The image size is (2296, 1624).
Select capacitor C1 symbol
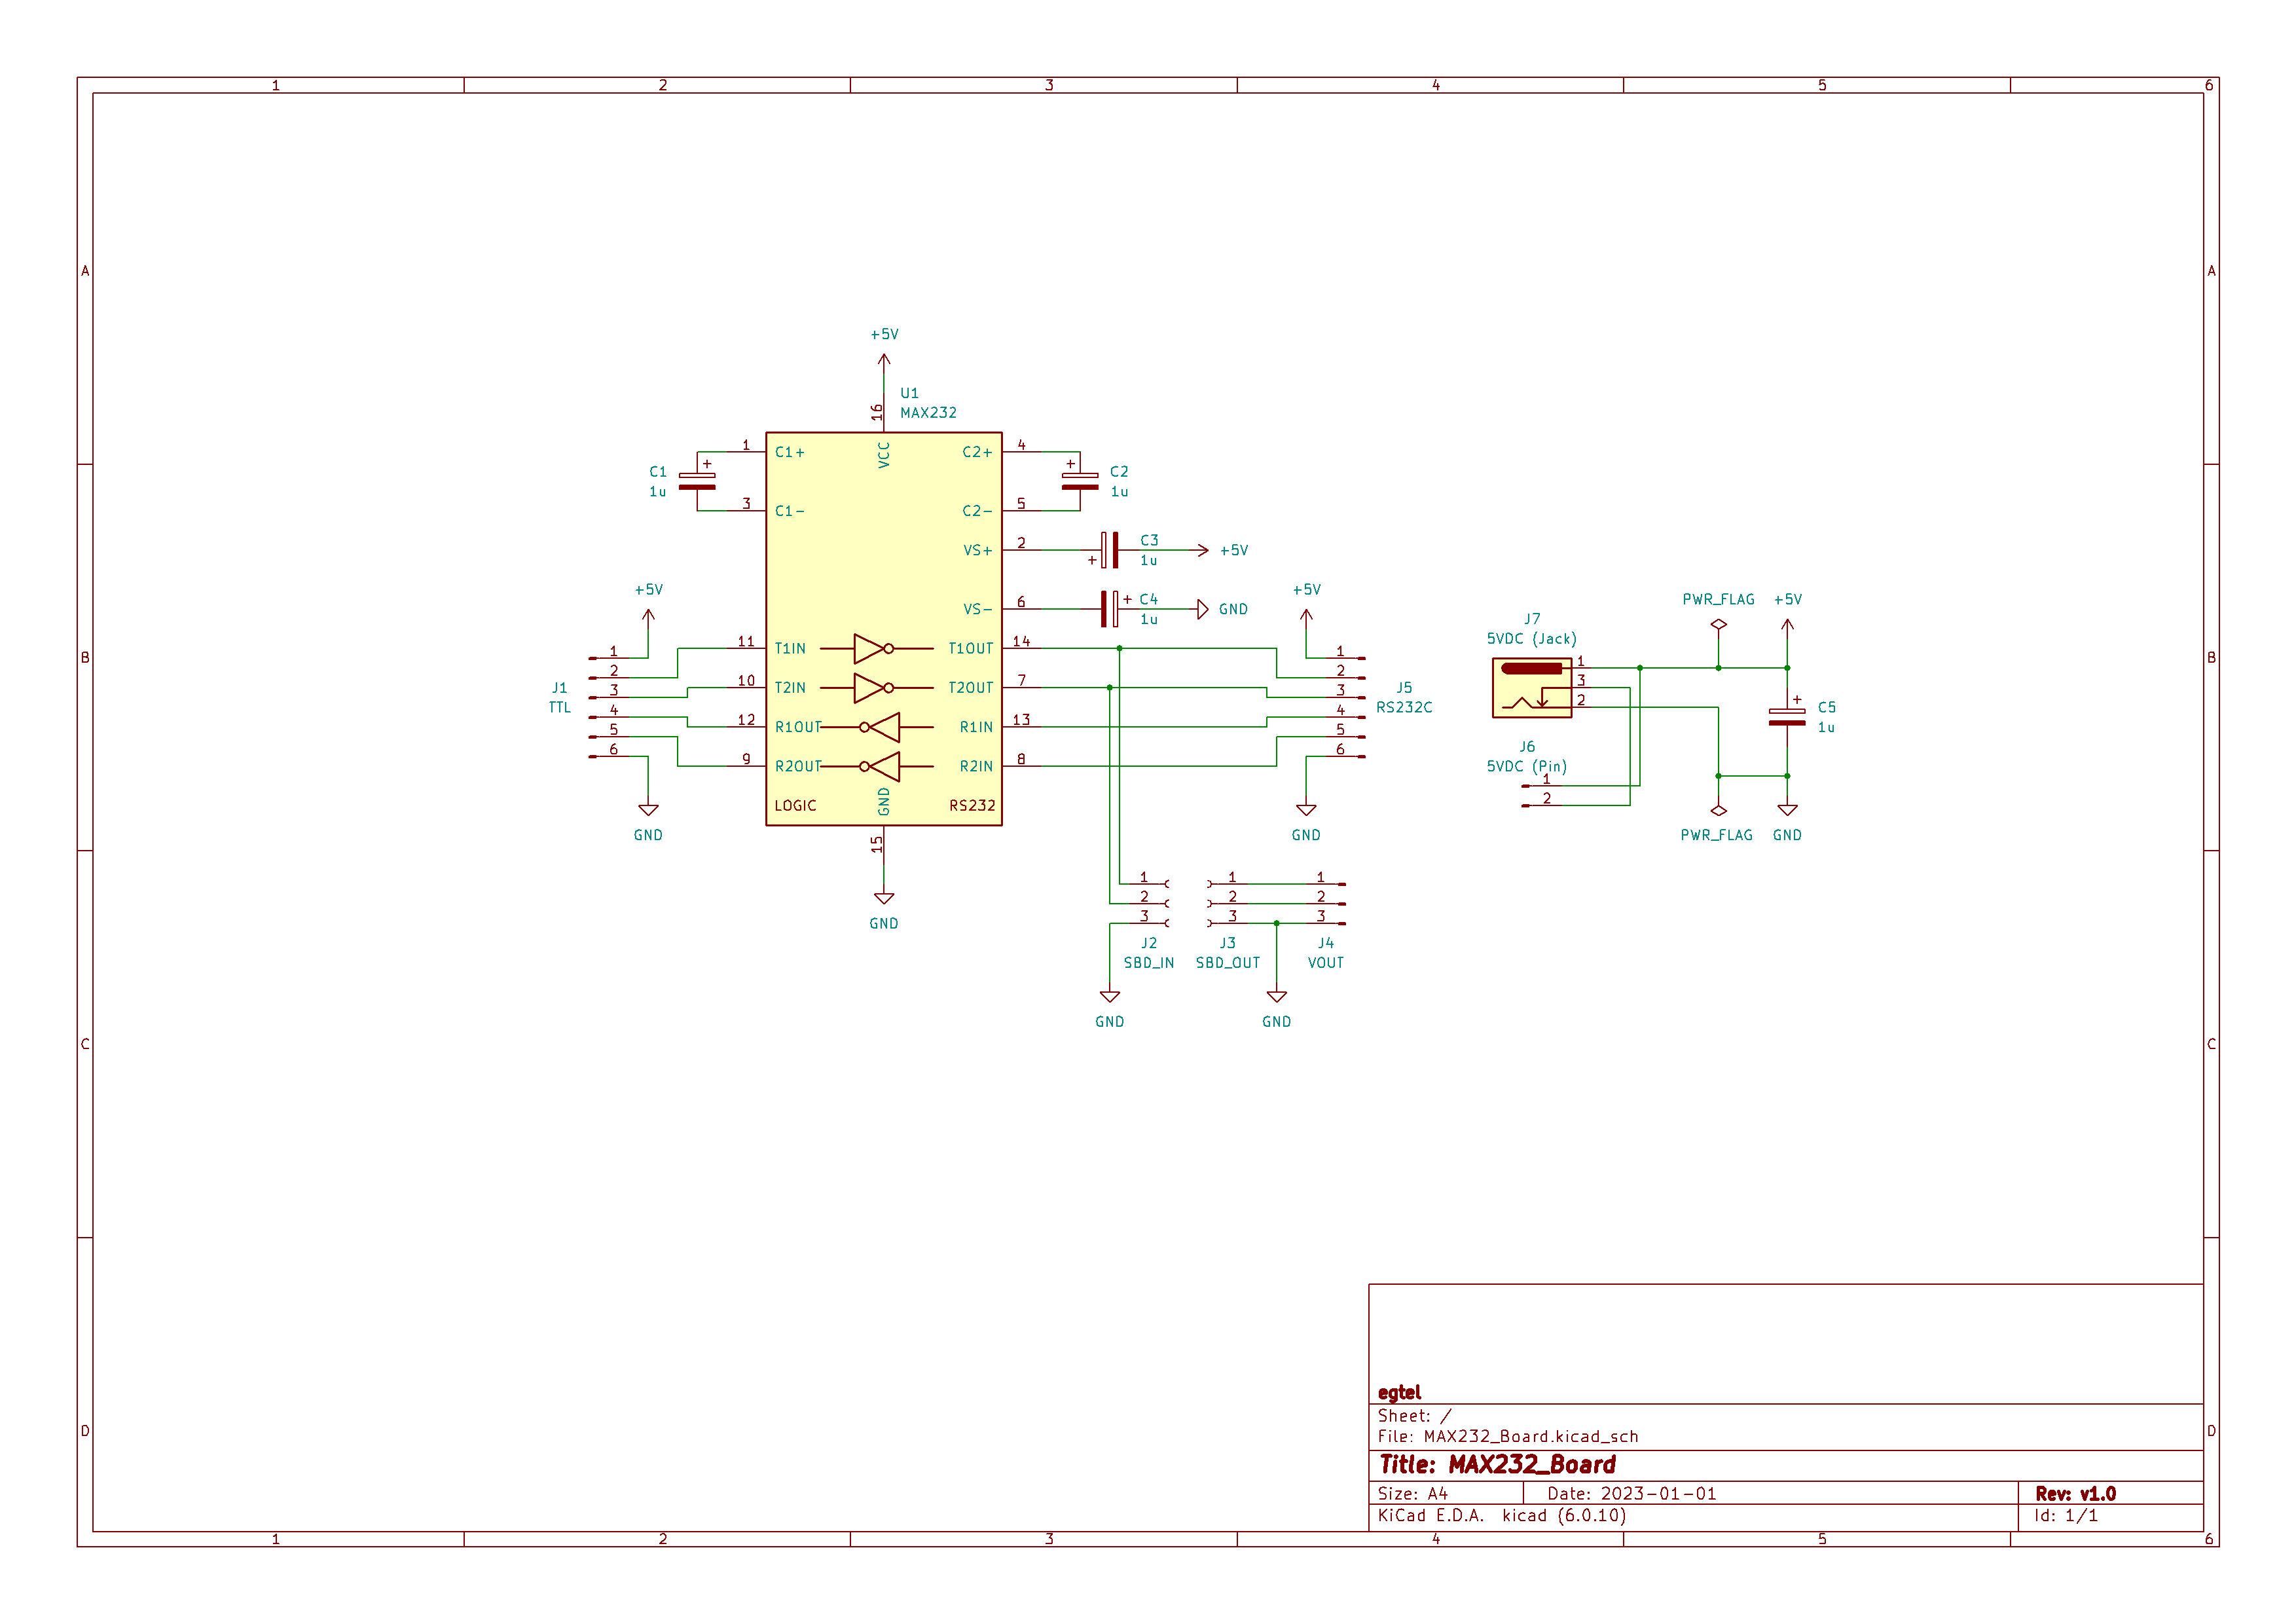point(697,481)
